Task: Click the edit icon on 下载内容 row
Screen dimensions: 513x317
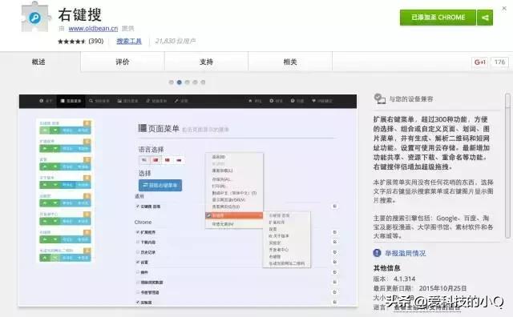Action: point(335,243)
